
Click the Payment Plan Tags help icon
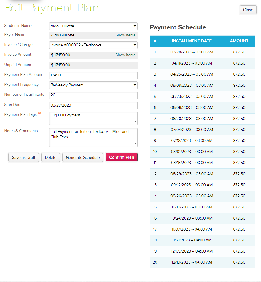coord(39,113)
